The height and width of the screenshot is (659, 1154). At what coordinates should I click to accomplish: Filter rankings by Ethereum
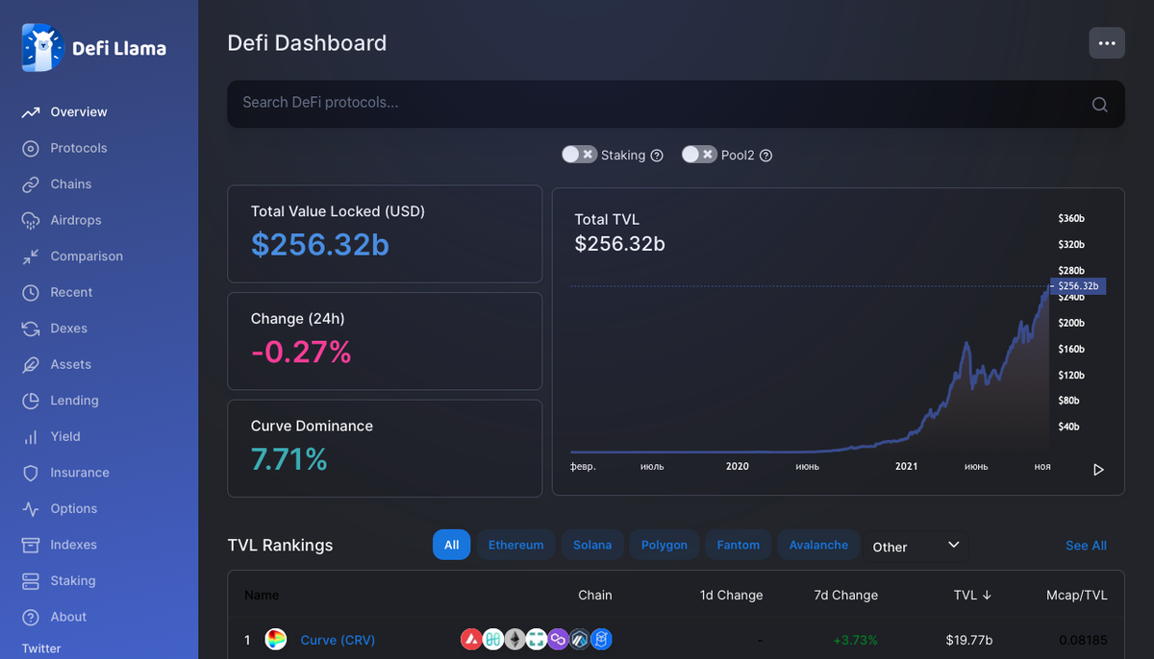click(x=515, y=545)
